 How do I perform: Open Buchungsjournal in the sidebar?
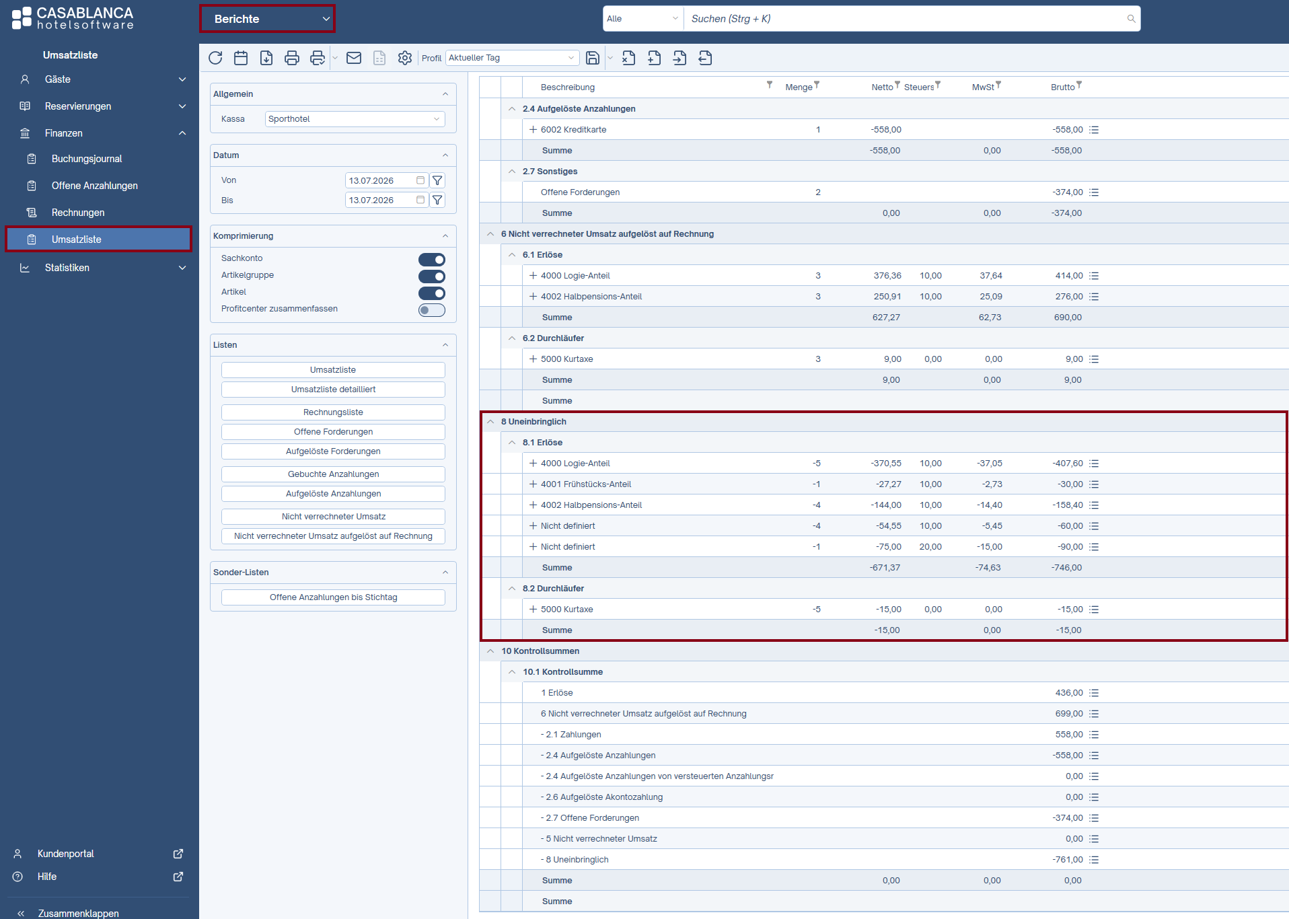[87, 159]
